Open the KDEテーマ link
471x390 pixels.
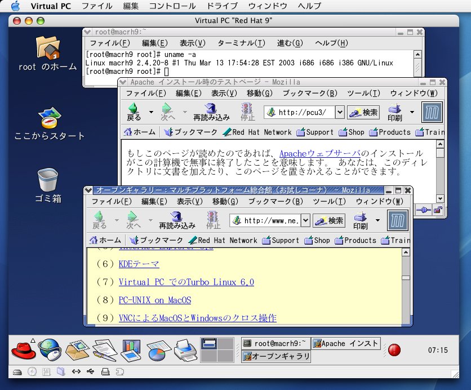pyautogui.click(x=139, y=264)
